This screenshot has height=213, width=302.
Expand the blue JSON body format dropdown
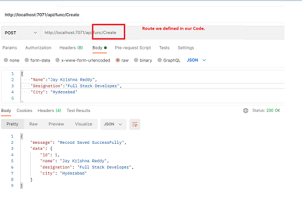point(196,60)
